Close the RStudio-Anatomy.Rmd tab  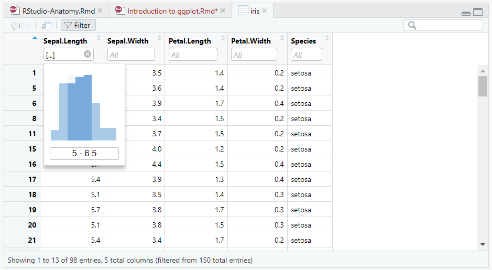click(100, 10)
